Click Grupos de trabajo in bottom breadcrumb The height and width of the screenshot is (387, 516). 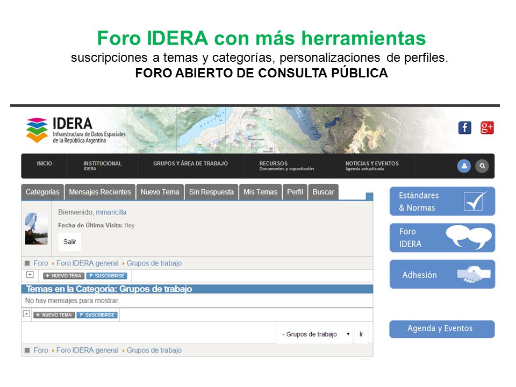[x=154, y=350]
